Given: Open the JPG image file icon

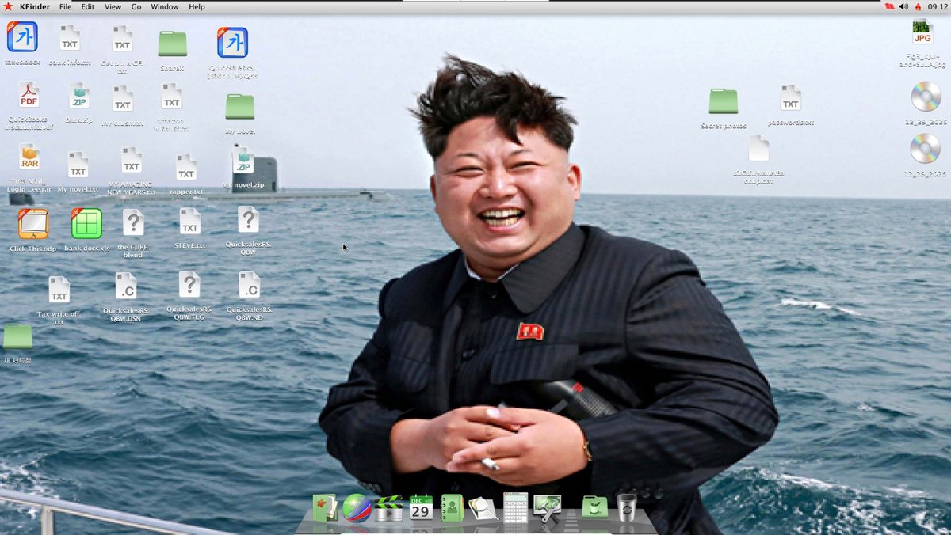Looking at the screenshot, I should [x=922, y=32].
